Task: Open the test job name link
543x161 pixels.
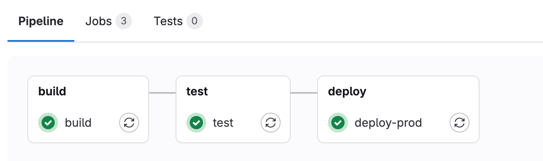Action: pos(223,123)
